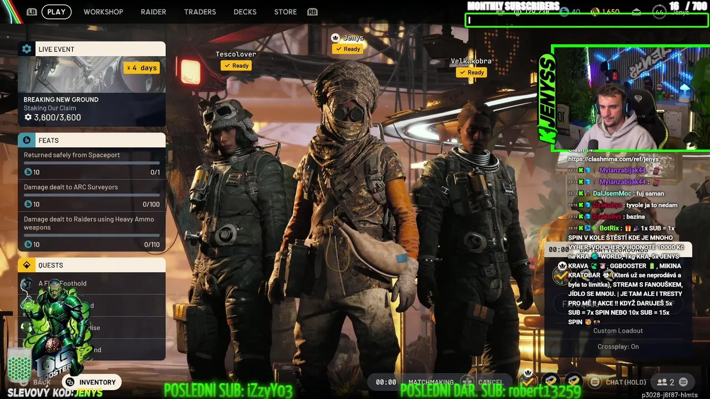Select the Tescolover player name
Screen dimensions: 710x399
(x=236, y=54)
